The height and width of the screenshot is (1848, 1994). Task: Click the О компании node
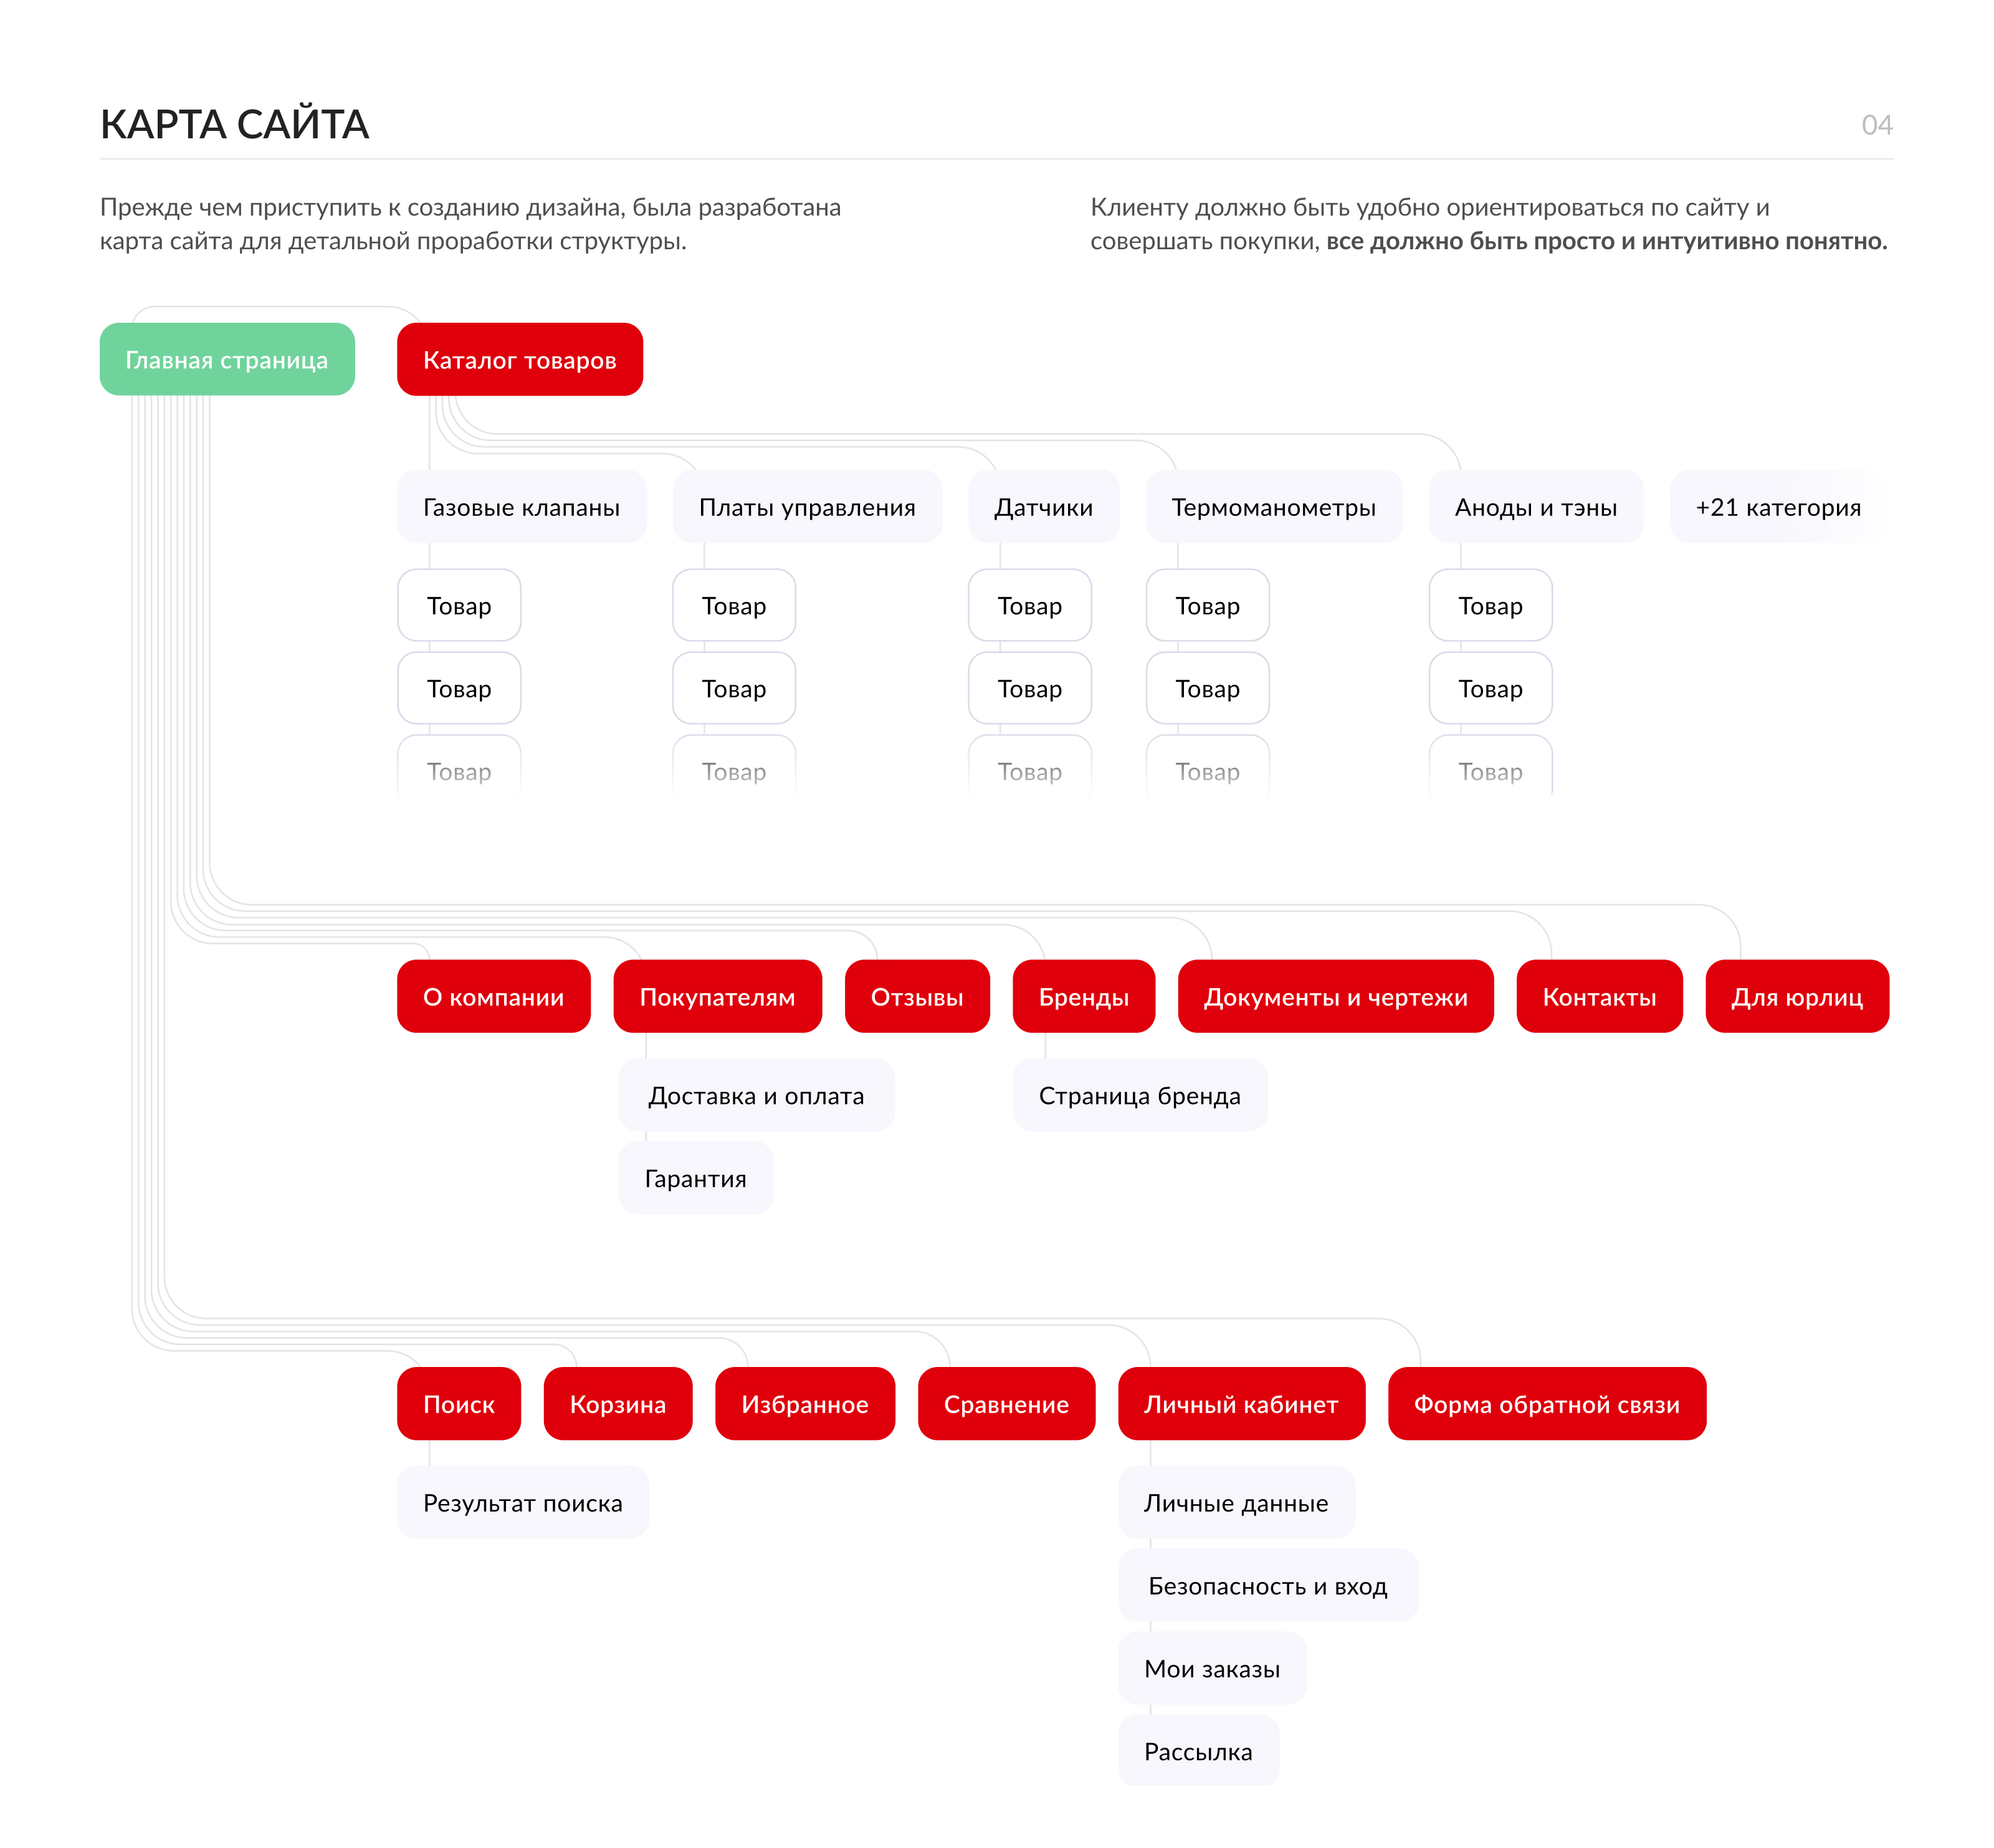(x=493, y=996)
